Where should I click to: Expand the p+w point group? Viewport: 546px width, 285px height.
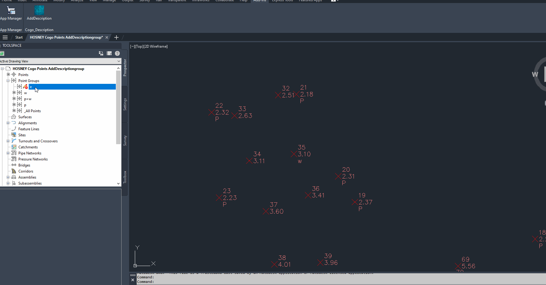click(x=14, y=99)
